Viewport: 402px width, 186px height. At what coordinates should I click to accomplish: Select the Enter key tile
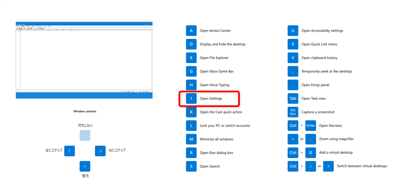coord(311,125)
